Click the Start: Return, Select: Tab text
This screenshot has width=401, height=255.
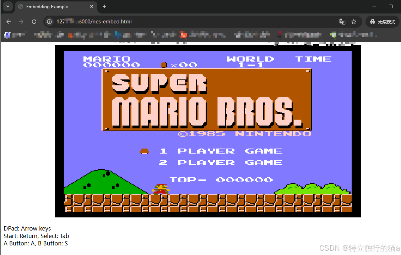click(x=36, y=236)
